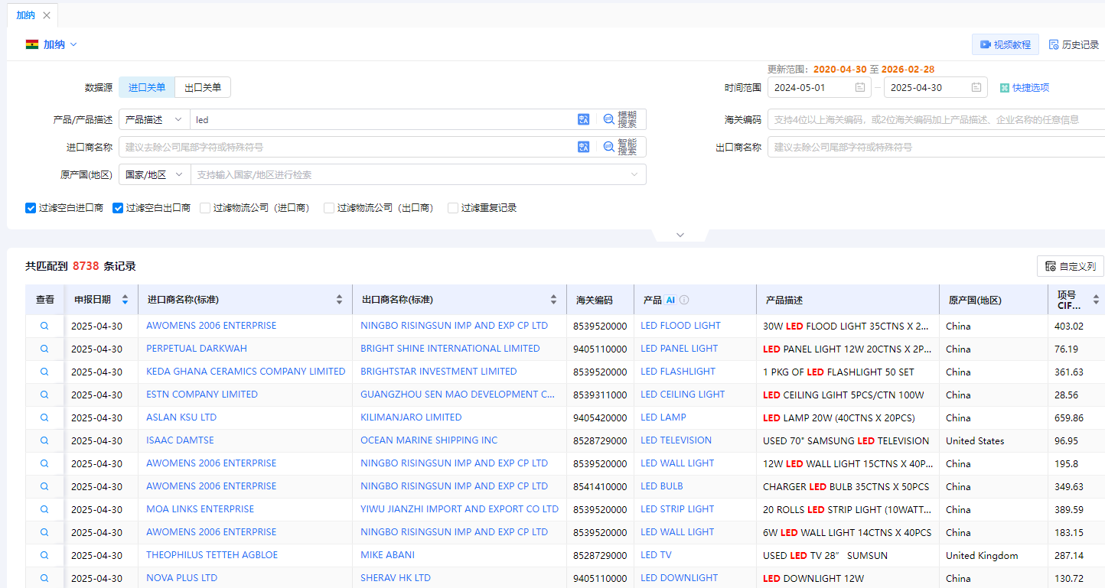
Task: Collapse search panel with chevron below filters
Action: tap(680, 236)
